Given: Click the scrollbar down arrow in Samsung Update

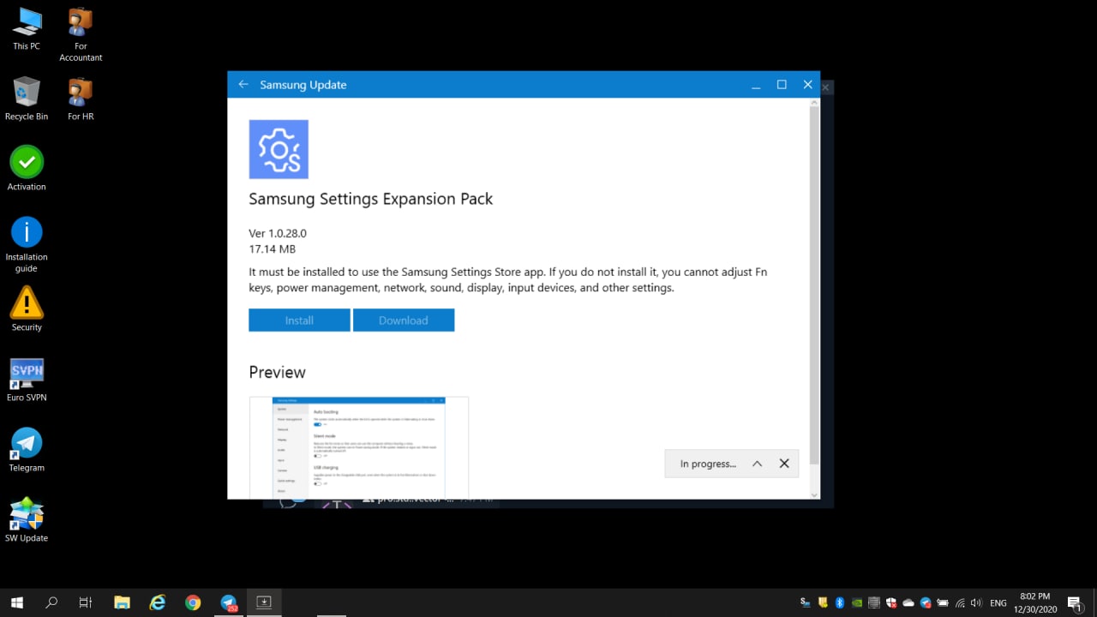Looking at the screenshot, I should pyautogui.click(x=814, y=494).
